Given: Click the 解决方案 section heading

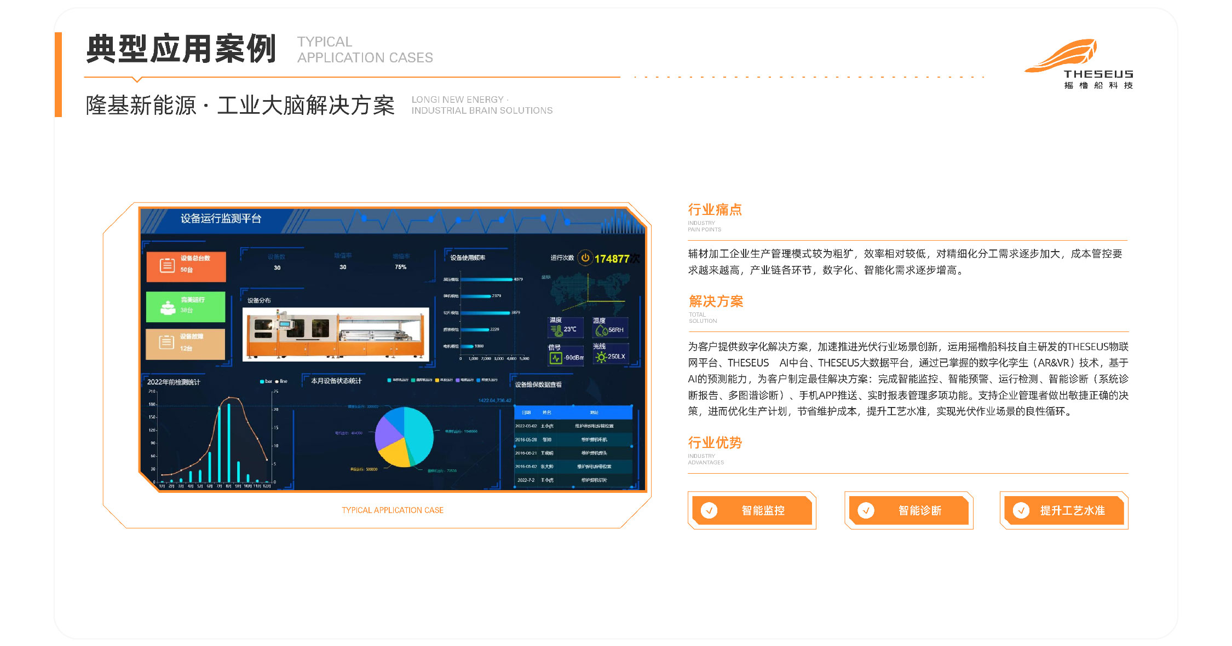Looking at the screenshot, I should (x=716, y=301).
